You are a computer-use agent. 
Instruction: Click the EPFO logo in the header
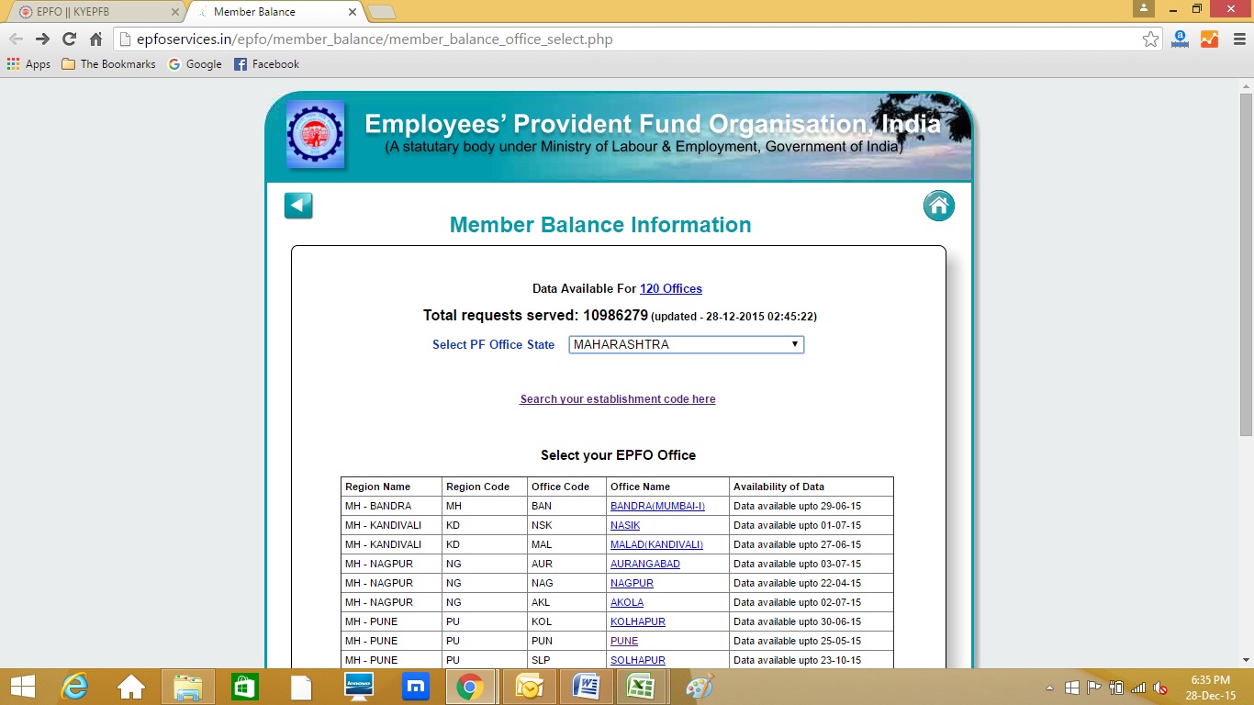pyautogui.click(x=315, y=134)
